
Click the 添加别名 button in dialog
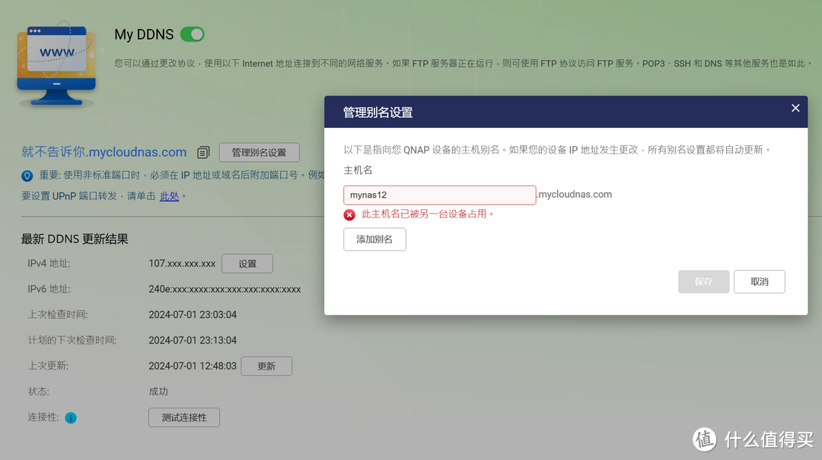pos(374,240)
